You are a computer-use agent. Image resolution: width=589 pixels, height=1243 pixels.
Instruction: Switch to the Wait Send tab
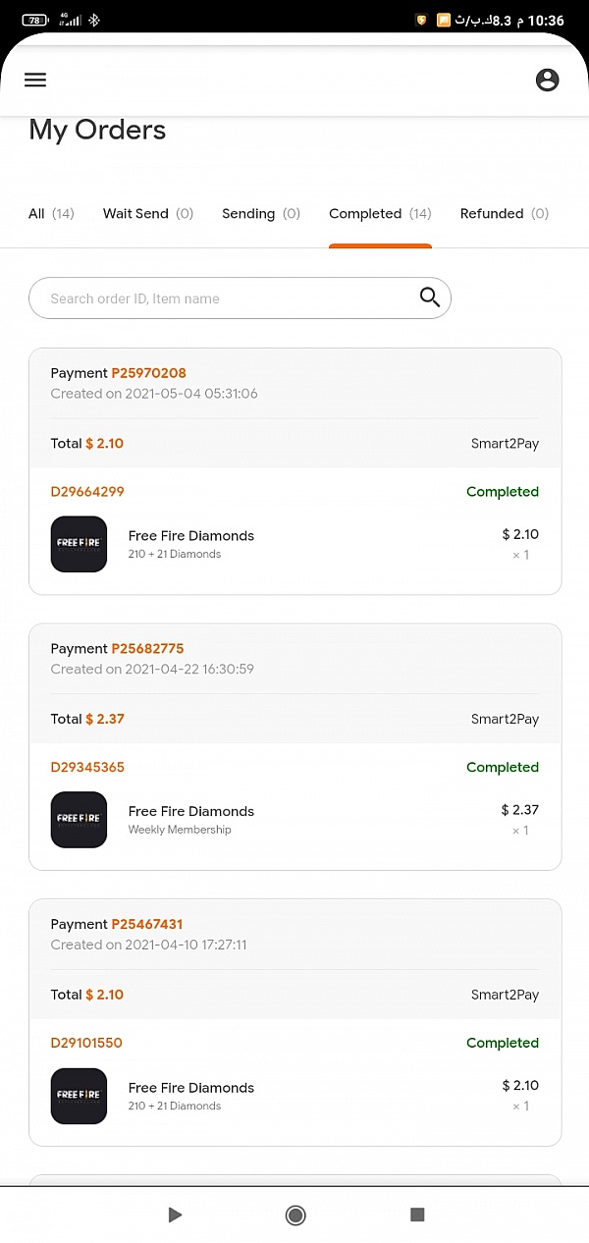(147, 214)
